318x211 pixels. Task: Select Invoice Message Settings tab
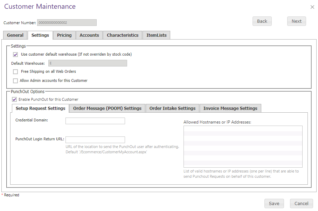click(230, 108)
